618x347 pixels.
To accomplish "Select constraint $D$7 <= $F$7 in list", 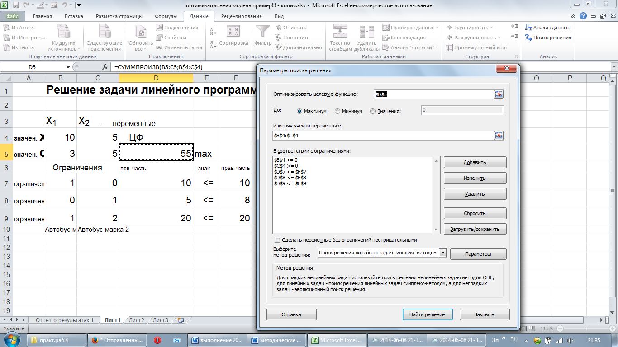I will [290, 172].
